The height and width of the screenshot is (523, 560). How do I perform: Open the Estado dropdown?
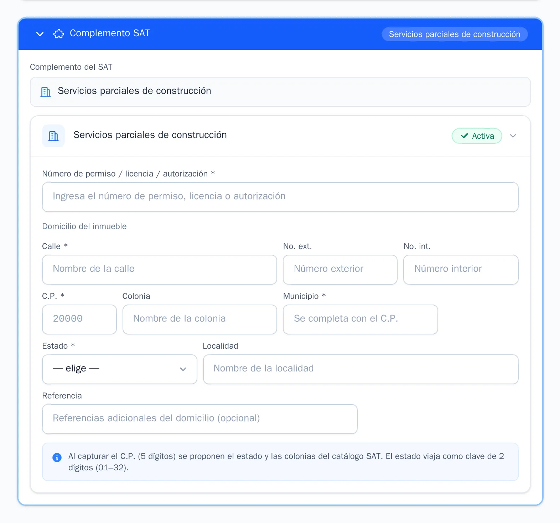tap(120, 369)
